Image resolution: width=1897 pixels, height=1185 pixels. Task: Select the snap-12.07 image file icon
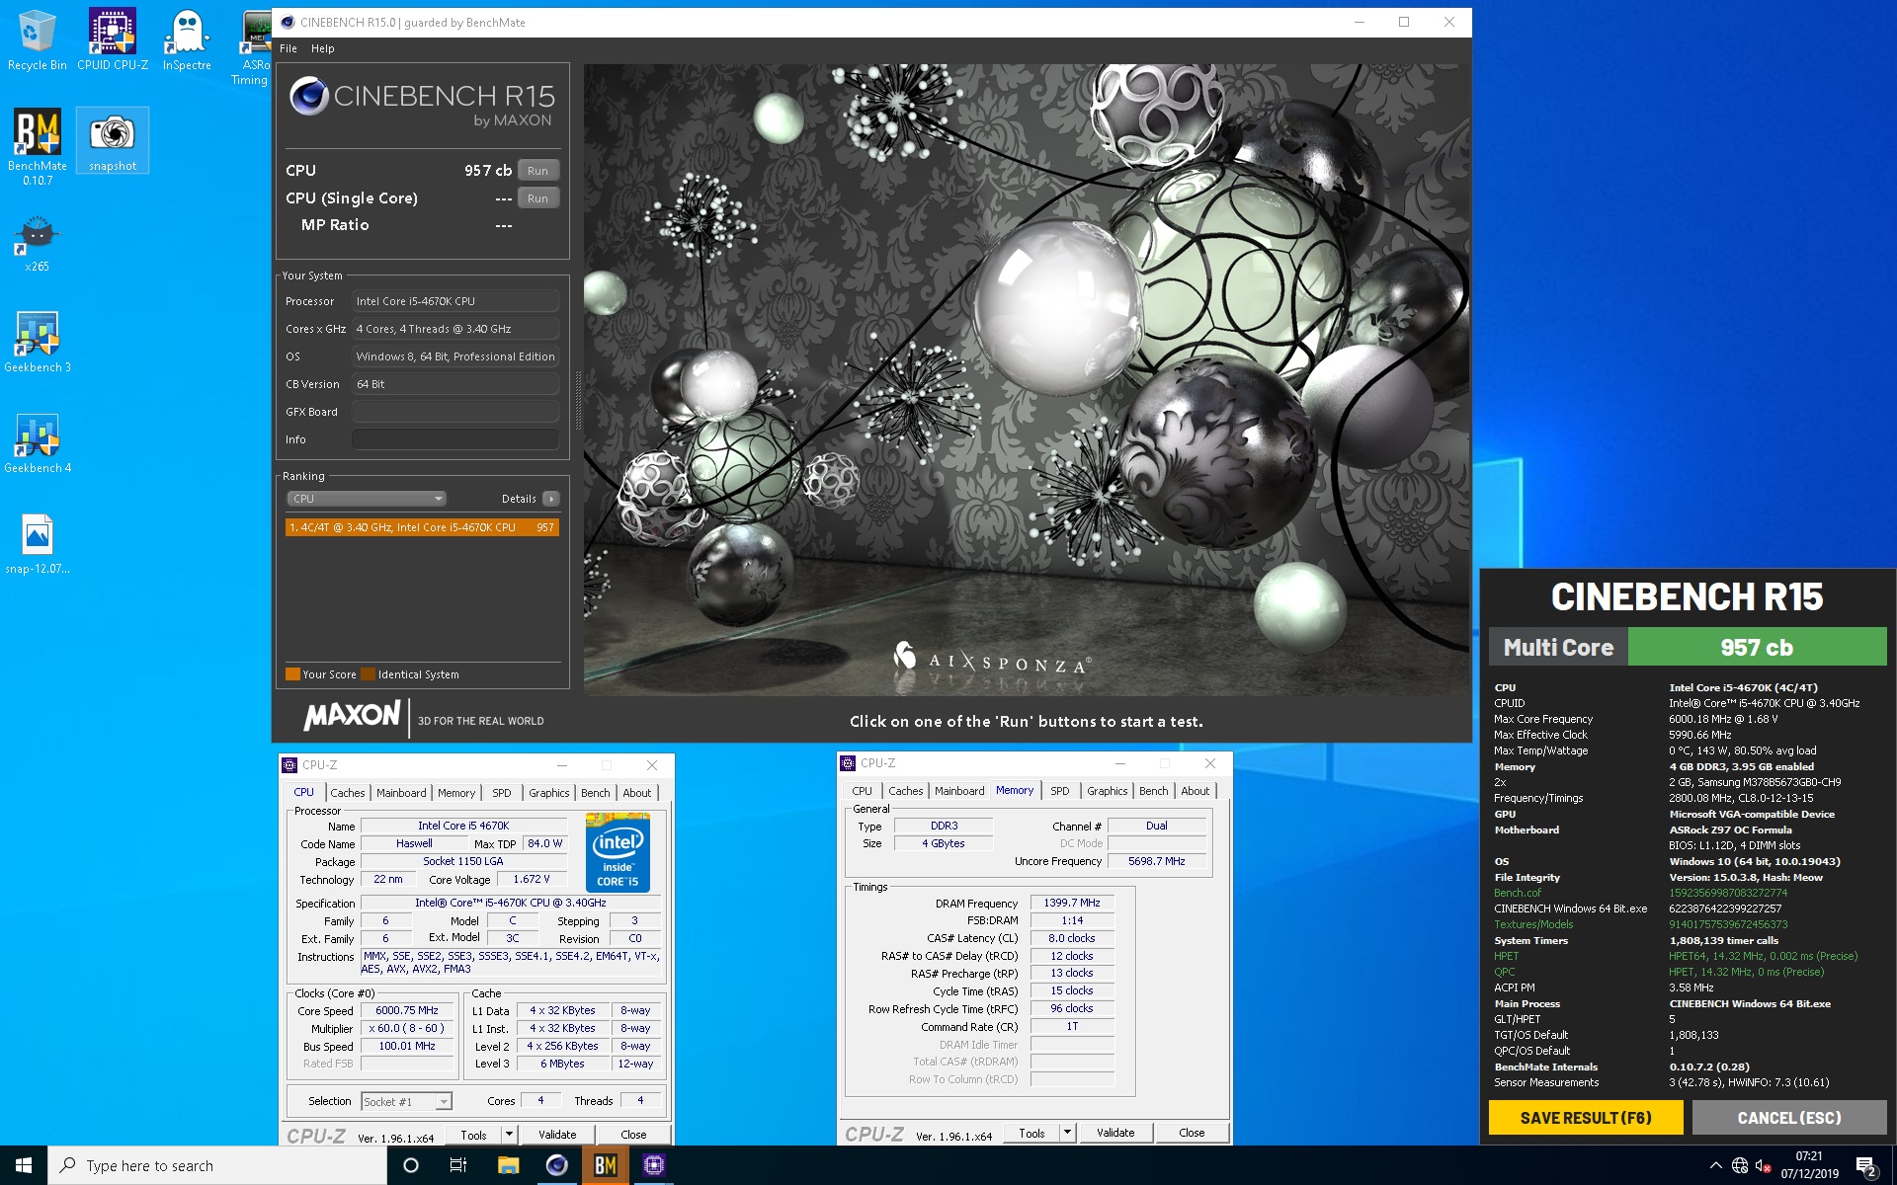click(x=37, y=544)
